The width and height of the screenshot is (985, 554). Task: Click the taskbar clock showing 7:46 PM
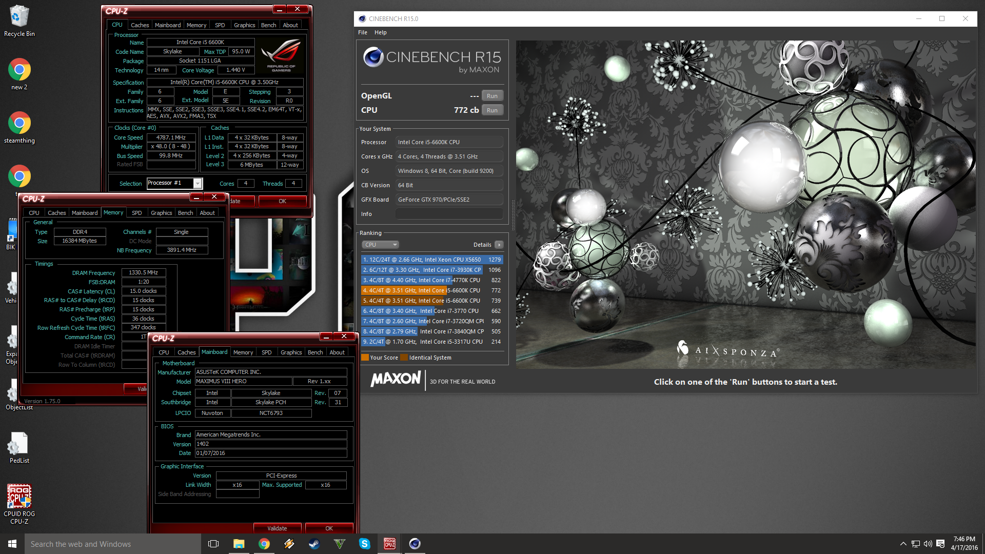click(964, 544)
